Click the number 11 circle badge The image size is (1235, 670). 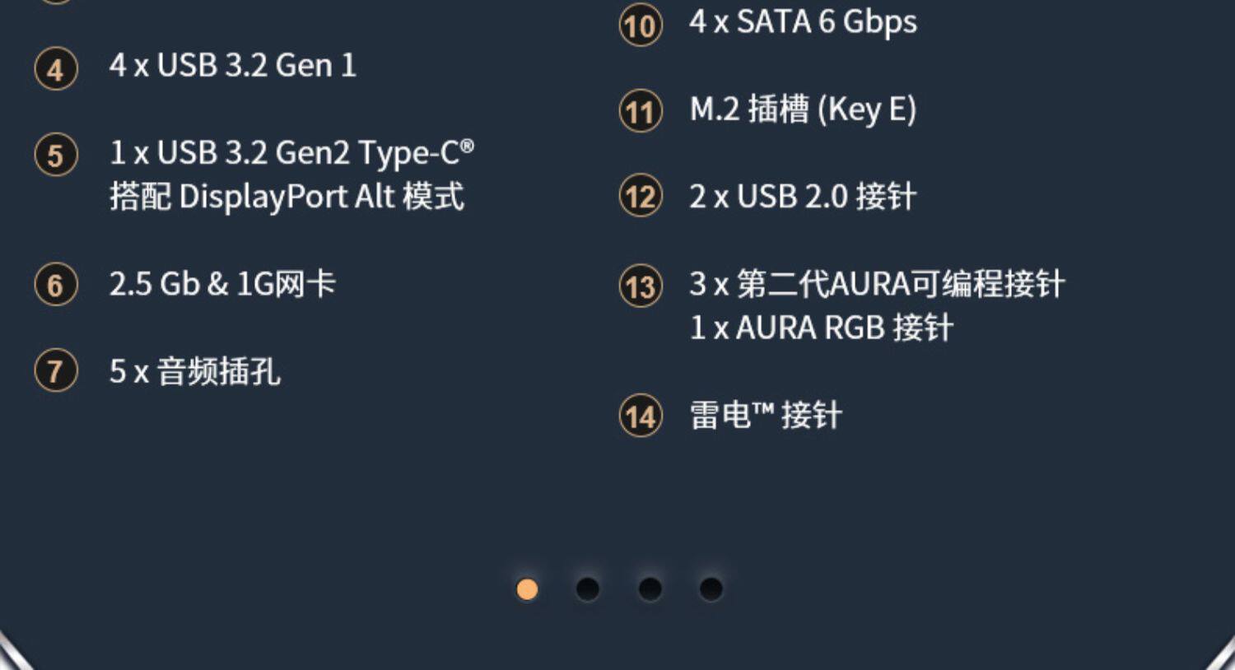(640, 111)
